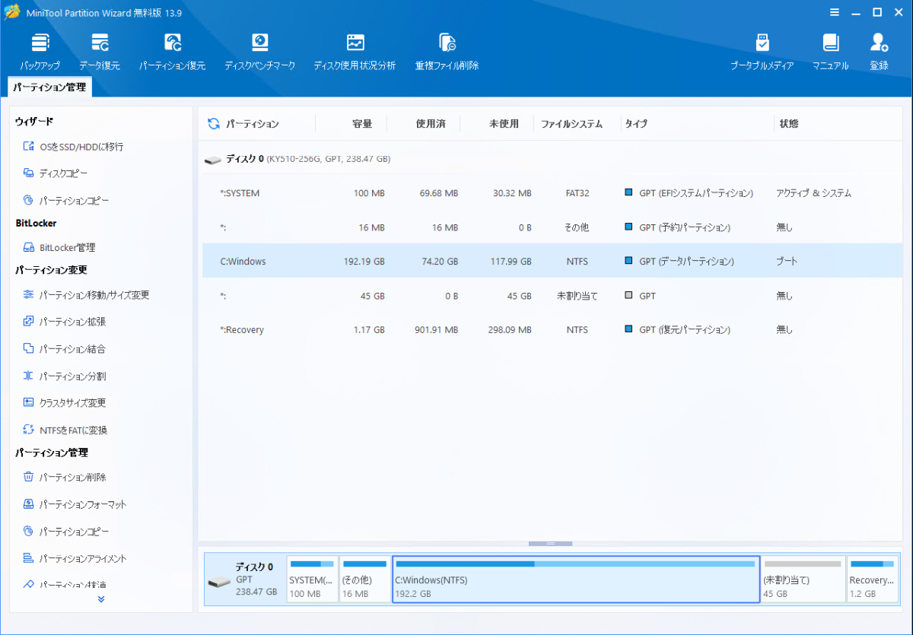Select SYSTEM 100 MB block in disk map

312,579
